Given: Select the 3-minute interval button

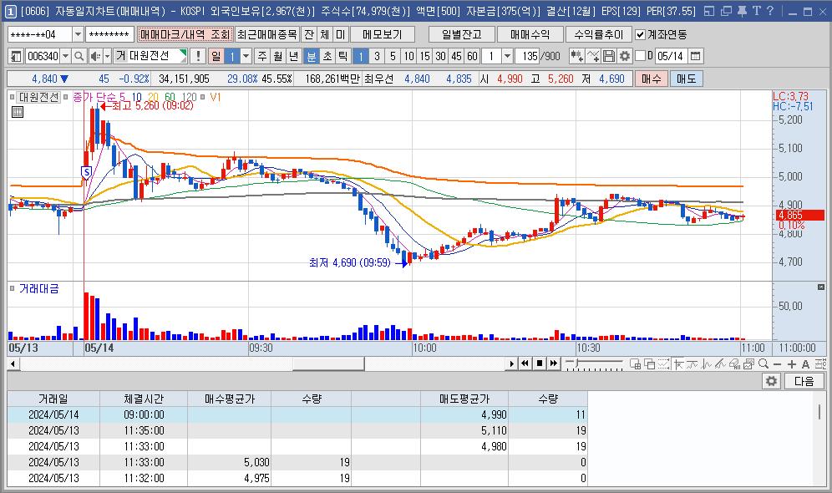Looking at the screenshot, I should click(377, 56).
